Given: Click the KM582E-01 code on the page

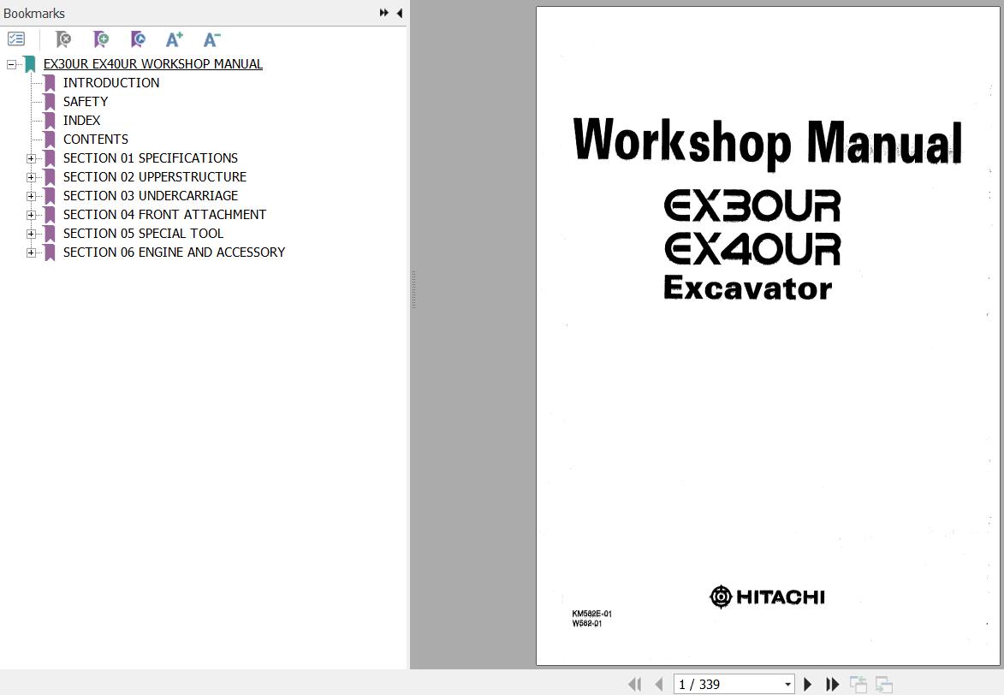Looking at the screenshot, I should 591,614.
